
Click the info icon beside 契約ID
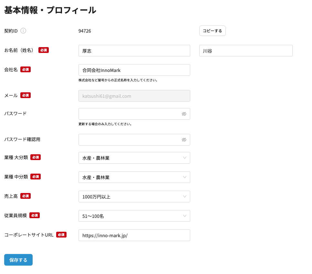[x=23, y=31]
